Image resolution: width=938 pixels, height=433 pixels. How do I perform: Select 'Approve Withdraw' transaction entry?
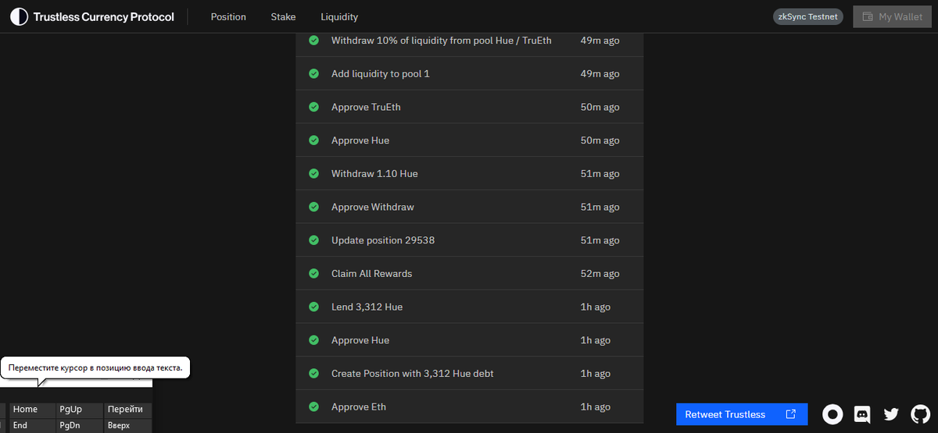(470, 207)
